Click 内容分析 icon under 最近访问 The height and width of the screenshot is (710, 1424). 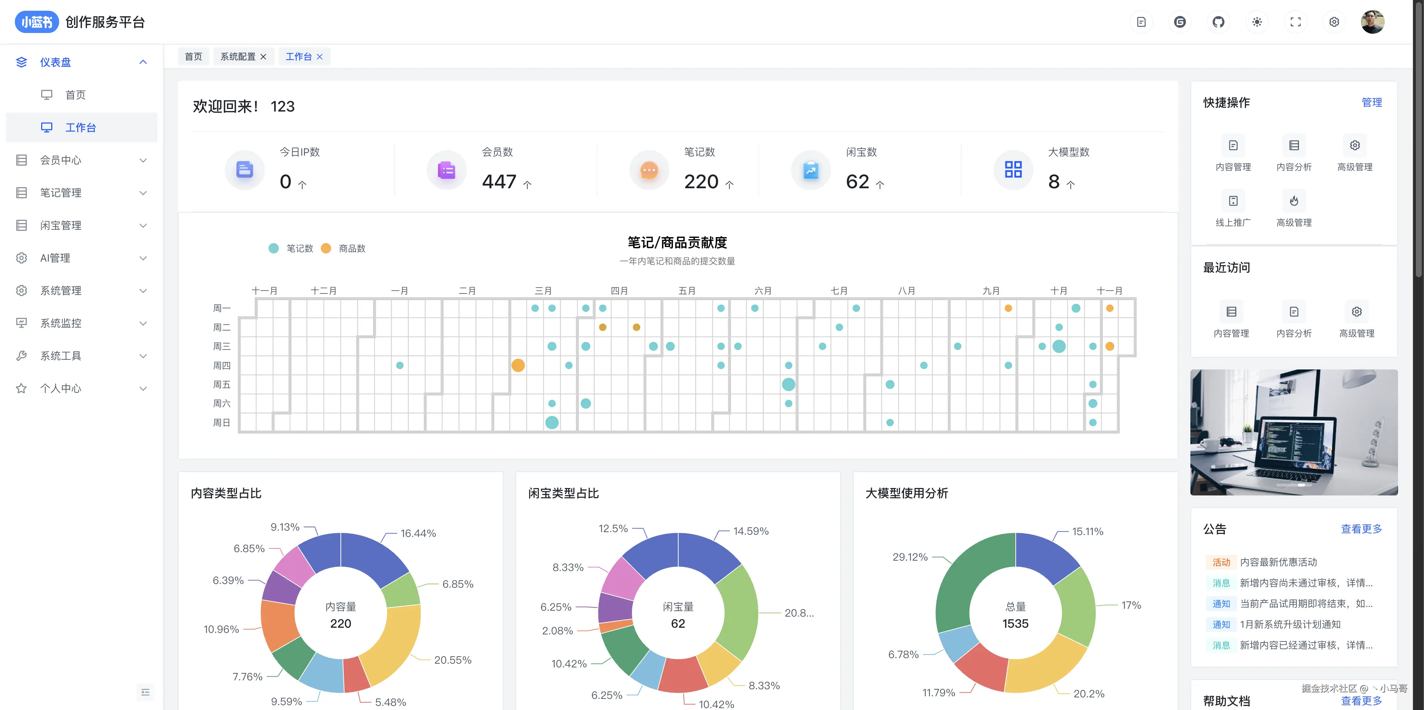click(1293, 312)
